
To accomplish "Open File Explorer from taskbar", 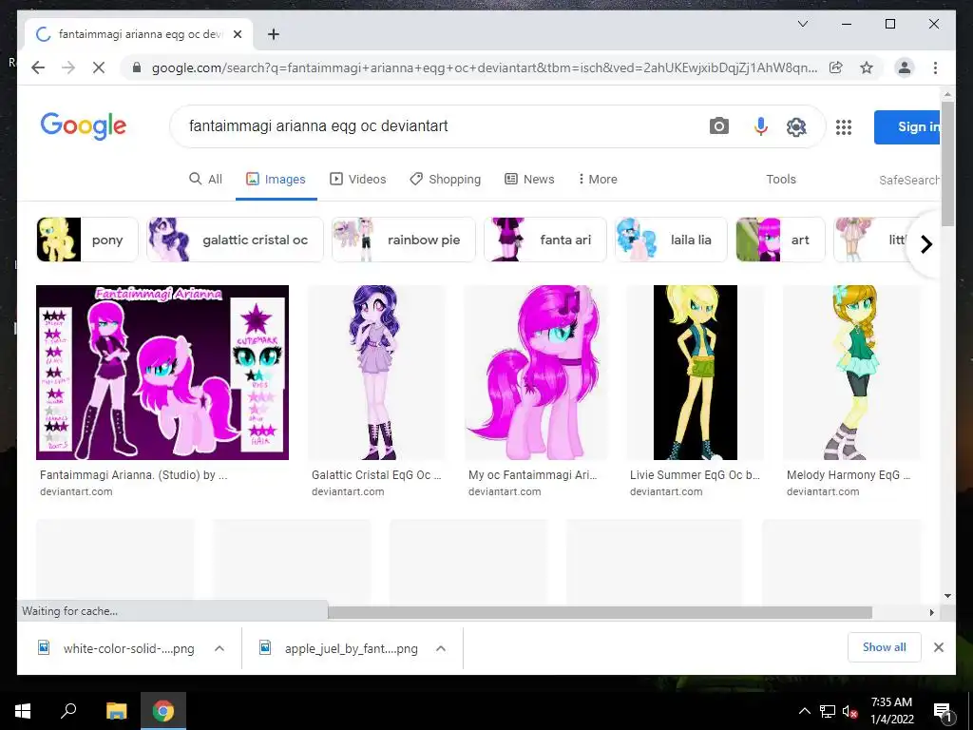I will pos(116,711).
